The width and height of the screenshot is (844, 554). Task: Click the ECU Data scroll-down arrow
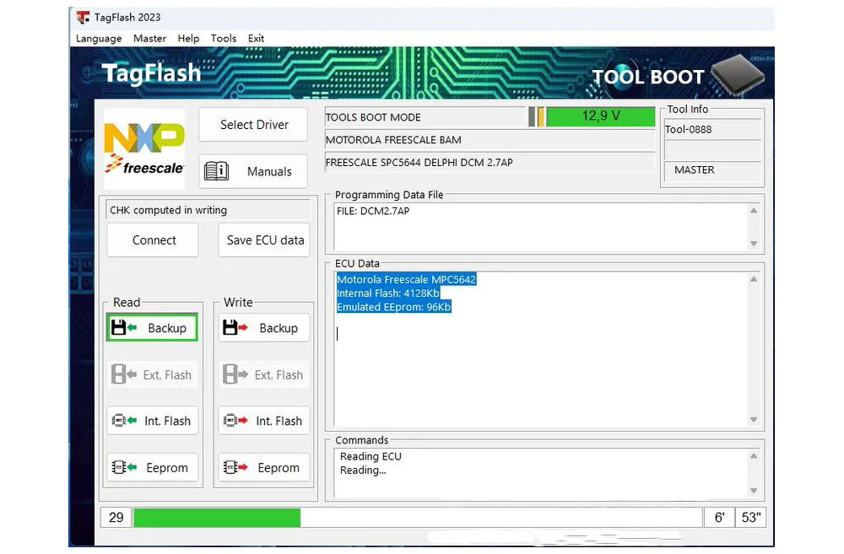(x=754, y=419)
